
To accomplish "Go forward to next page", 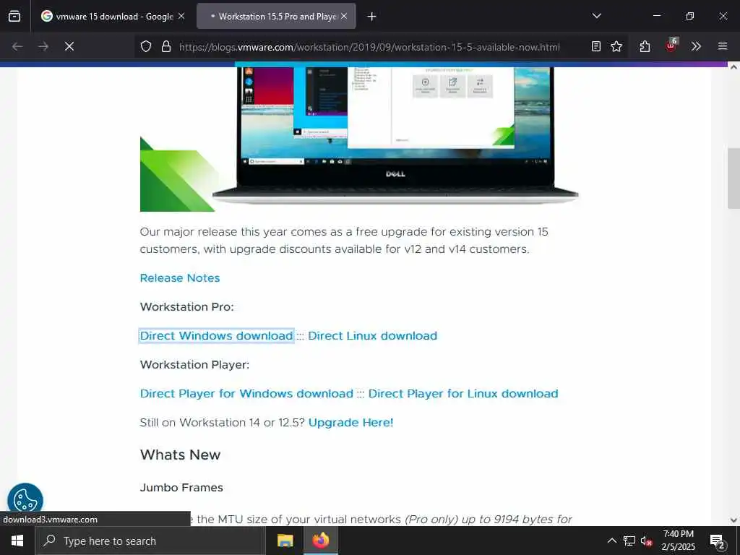I will point(43,46).
